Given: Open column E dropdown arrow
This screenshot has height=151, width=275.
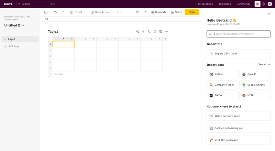Looking at the screenshot, I should [x=159, y=39].
